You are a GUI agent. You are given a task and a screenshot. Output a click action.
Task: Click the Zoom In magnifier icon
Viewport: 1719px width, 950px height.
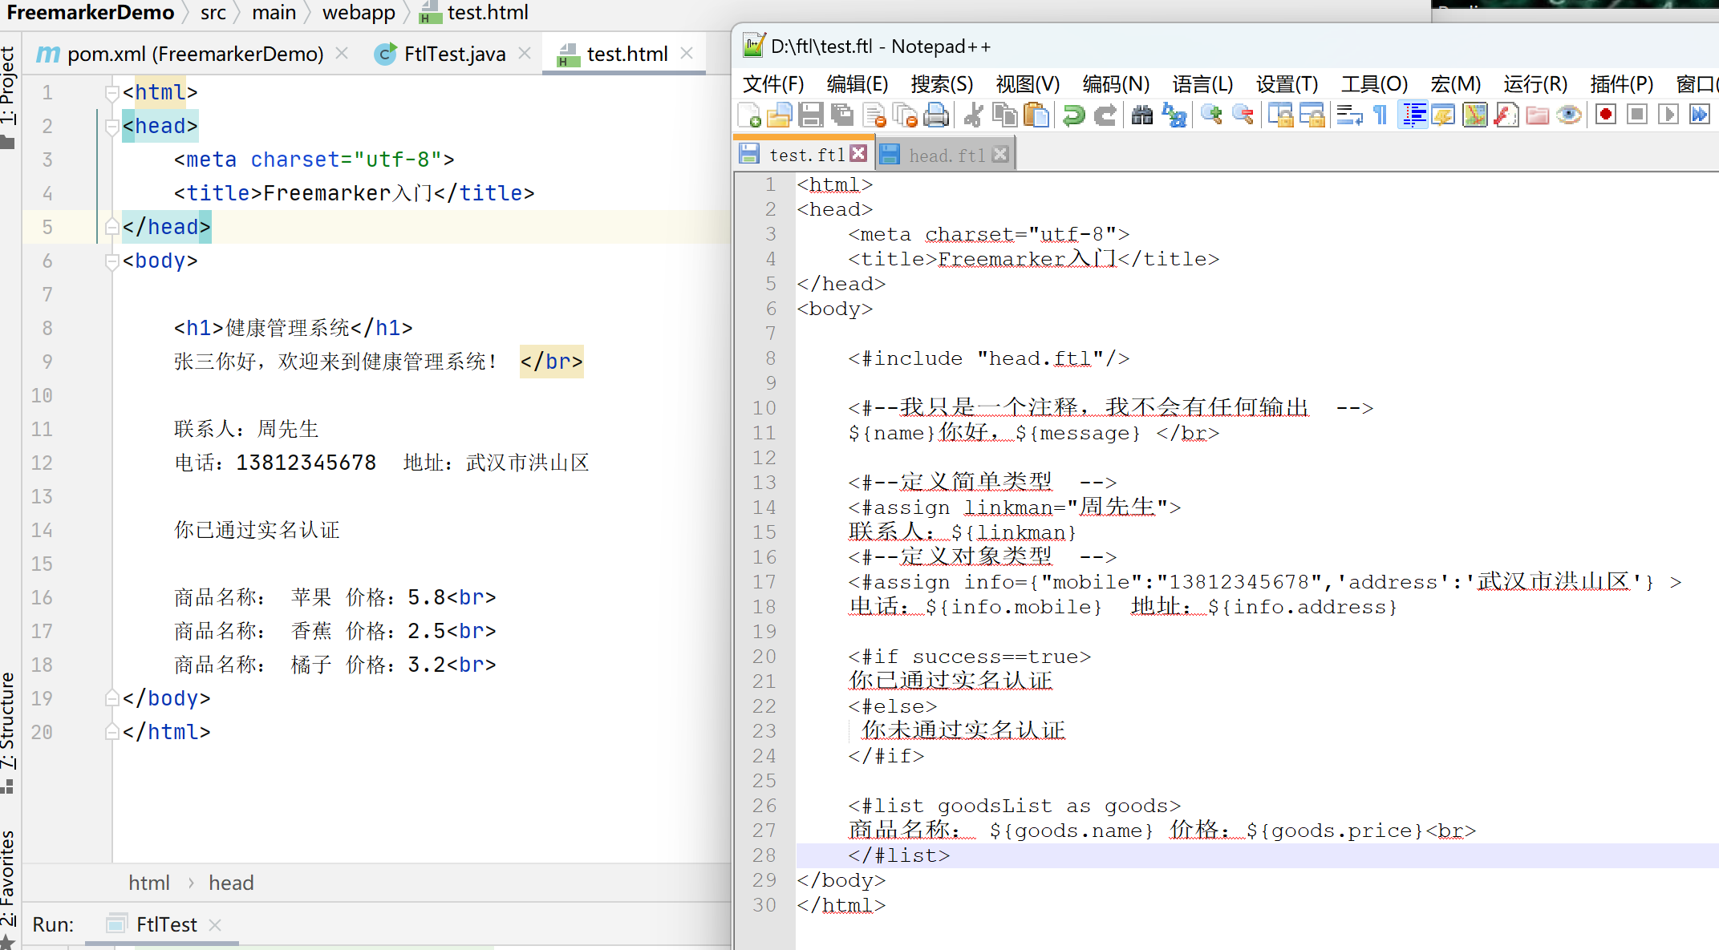(x=1211, y=115)
